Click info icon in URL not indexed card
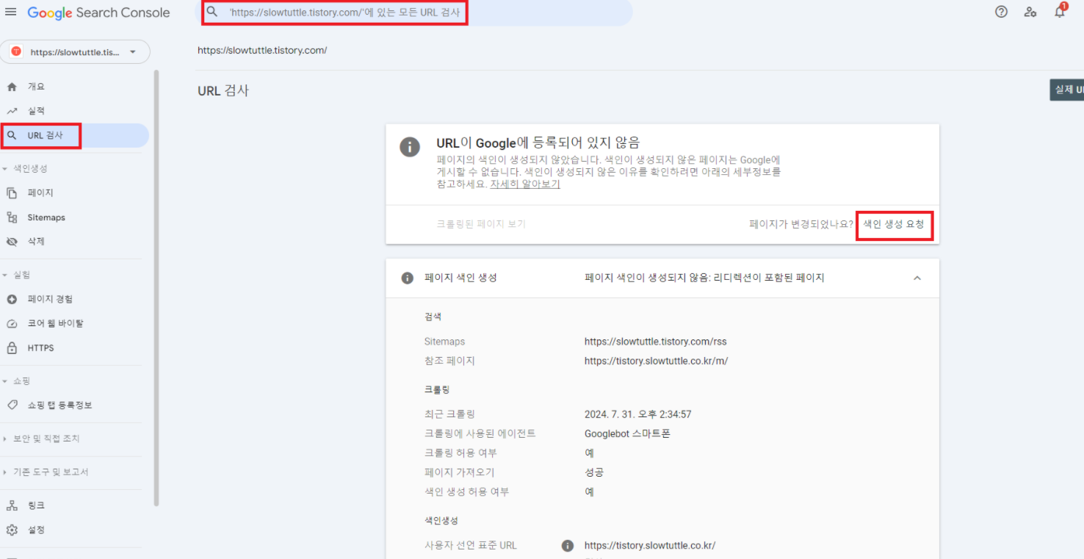Viewport: 1084px width, 559px height. click(x=410, y=146)
